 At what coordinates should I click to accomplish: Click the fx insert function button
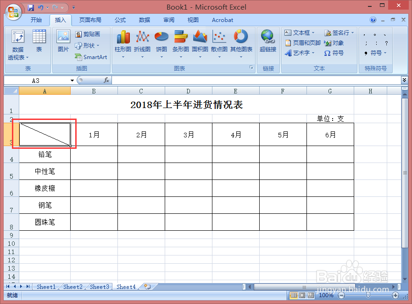(x=106, y=80)
